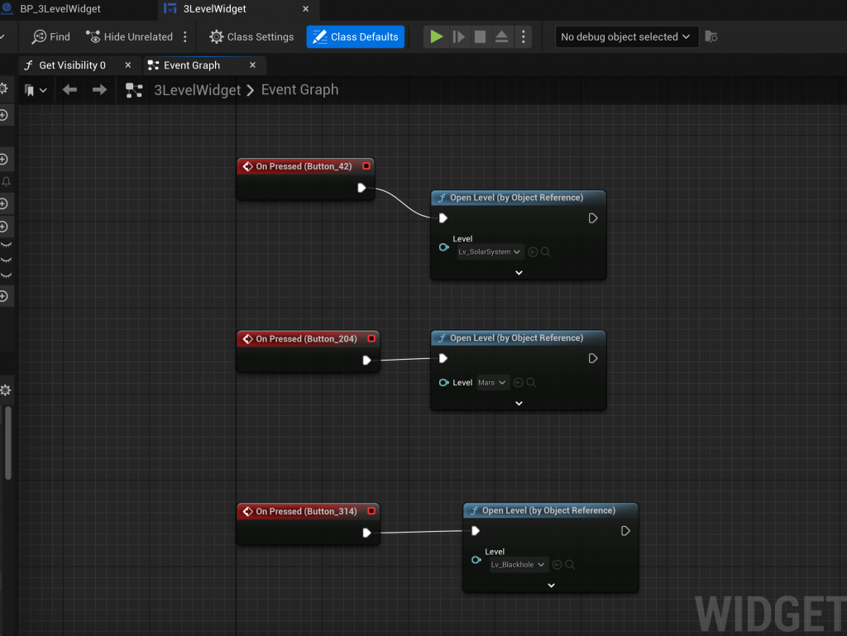847x636 pixels.
Task: Click the frame advance icon
Action: click(458, 36)
